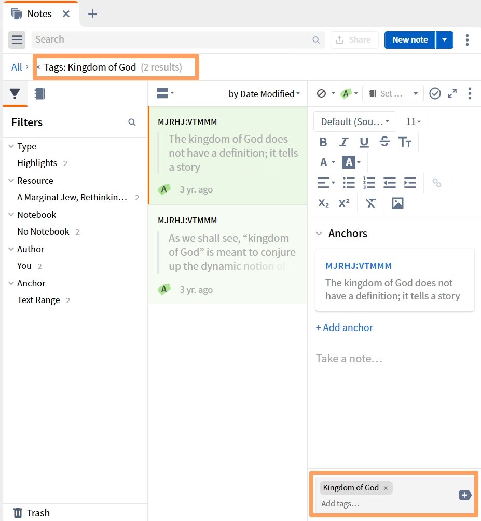Click the search magnifier icon in search bar
Image resolution: width=481 pixels, height=521 pixels.
pos(316,40)
